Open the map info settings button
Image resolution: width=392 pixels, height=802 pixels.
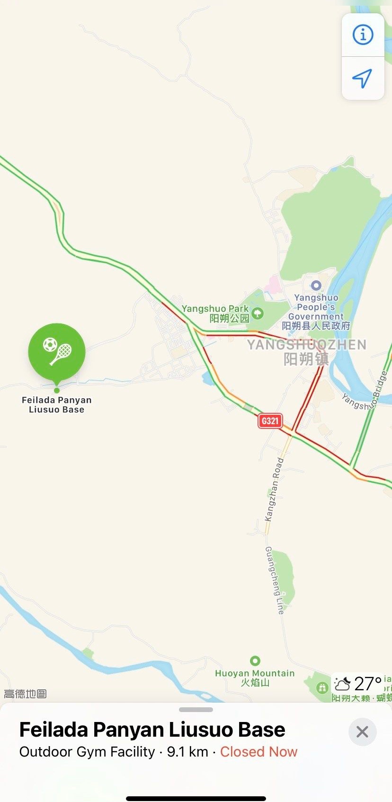coord(363,35)
